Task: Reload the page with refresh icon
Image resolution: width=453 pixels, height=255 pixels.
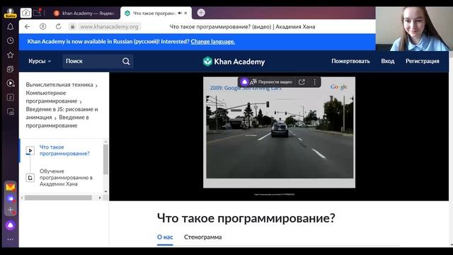Action: (x=58, y=27)
